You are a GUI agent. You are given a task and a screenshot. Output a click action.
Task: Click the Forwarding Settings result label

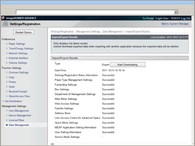pos(66,85)
